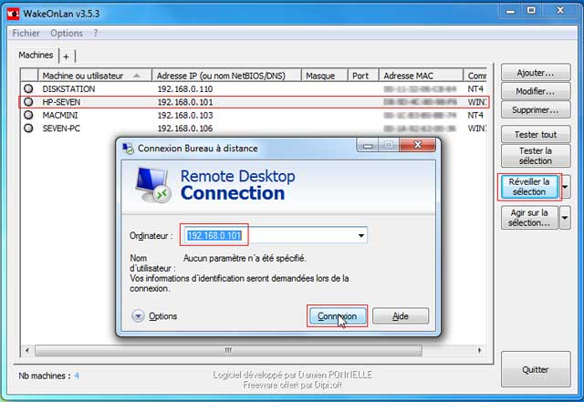Image resolution: width=584 pixels, height=402 pixels.
Task: Click the horizontal scrollbar thumb in machine list
Action: (228, 350)
